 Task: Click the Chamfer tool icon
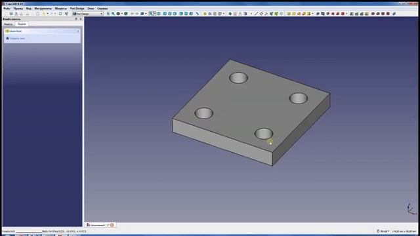click(378, 13)
